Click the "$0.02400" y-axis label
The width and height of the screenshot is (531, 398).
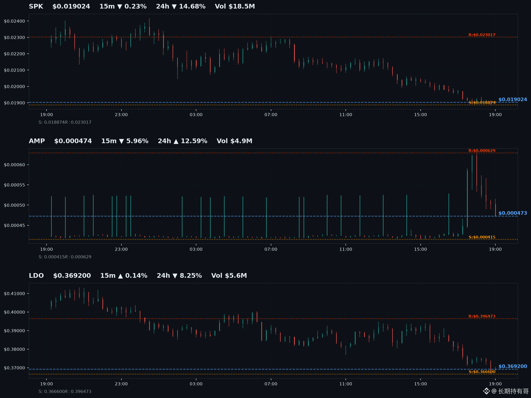(14, 21)
